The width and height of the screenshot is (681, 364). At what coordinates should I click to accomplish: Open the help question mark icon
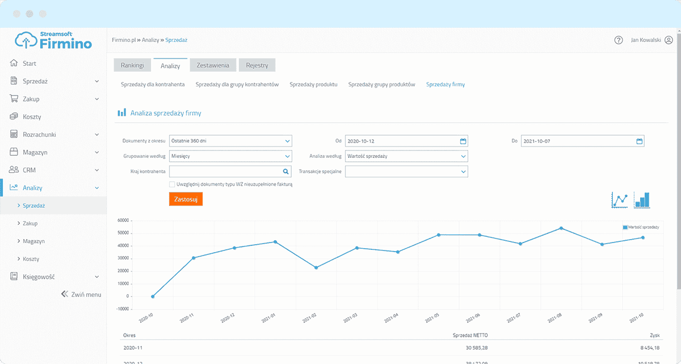pos(619,40)
